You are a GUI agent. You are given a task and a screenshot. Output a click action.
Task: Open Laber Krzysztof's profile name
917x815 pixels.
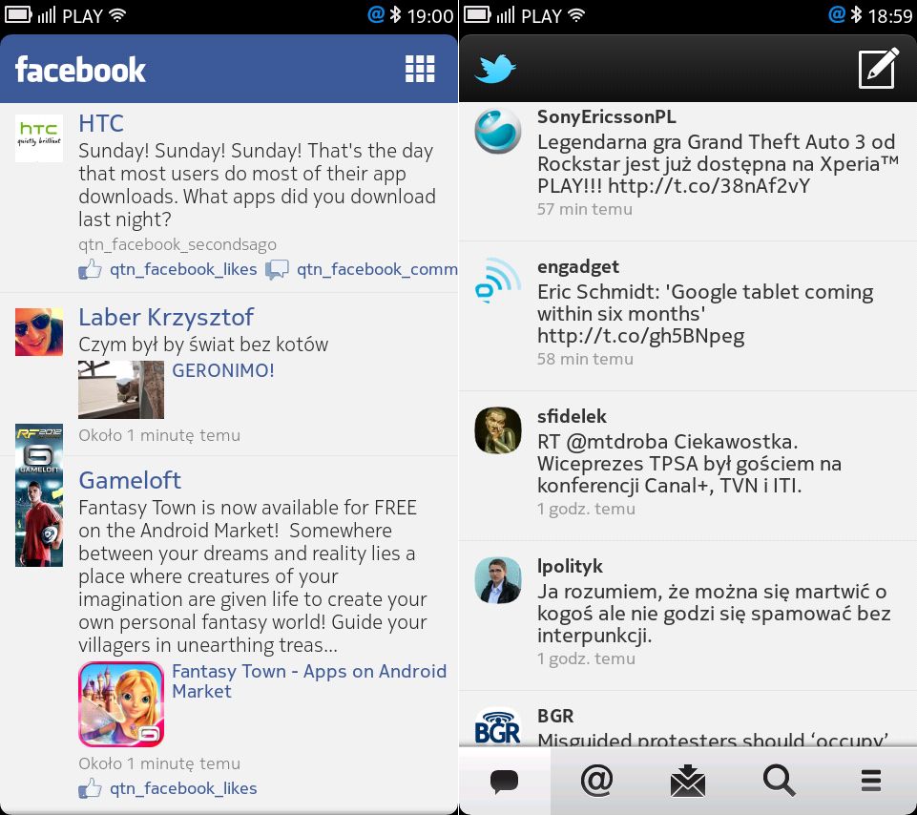166,317
